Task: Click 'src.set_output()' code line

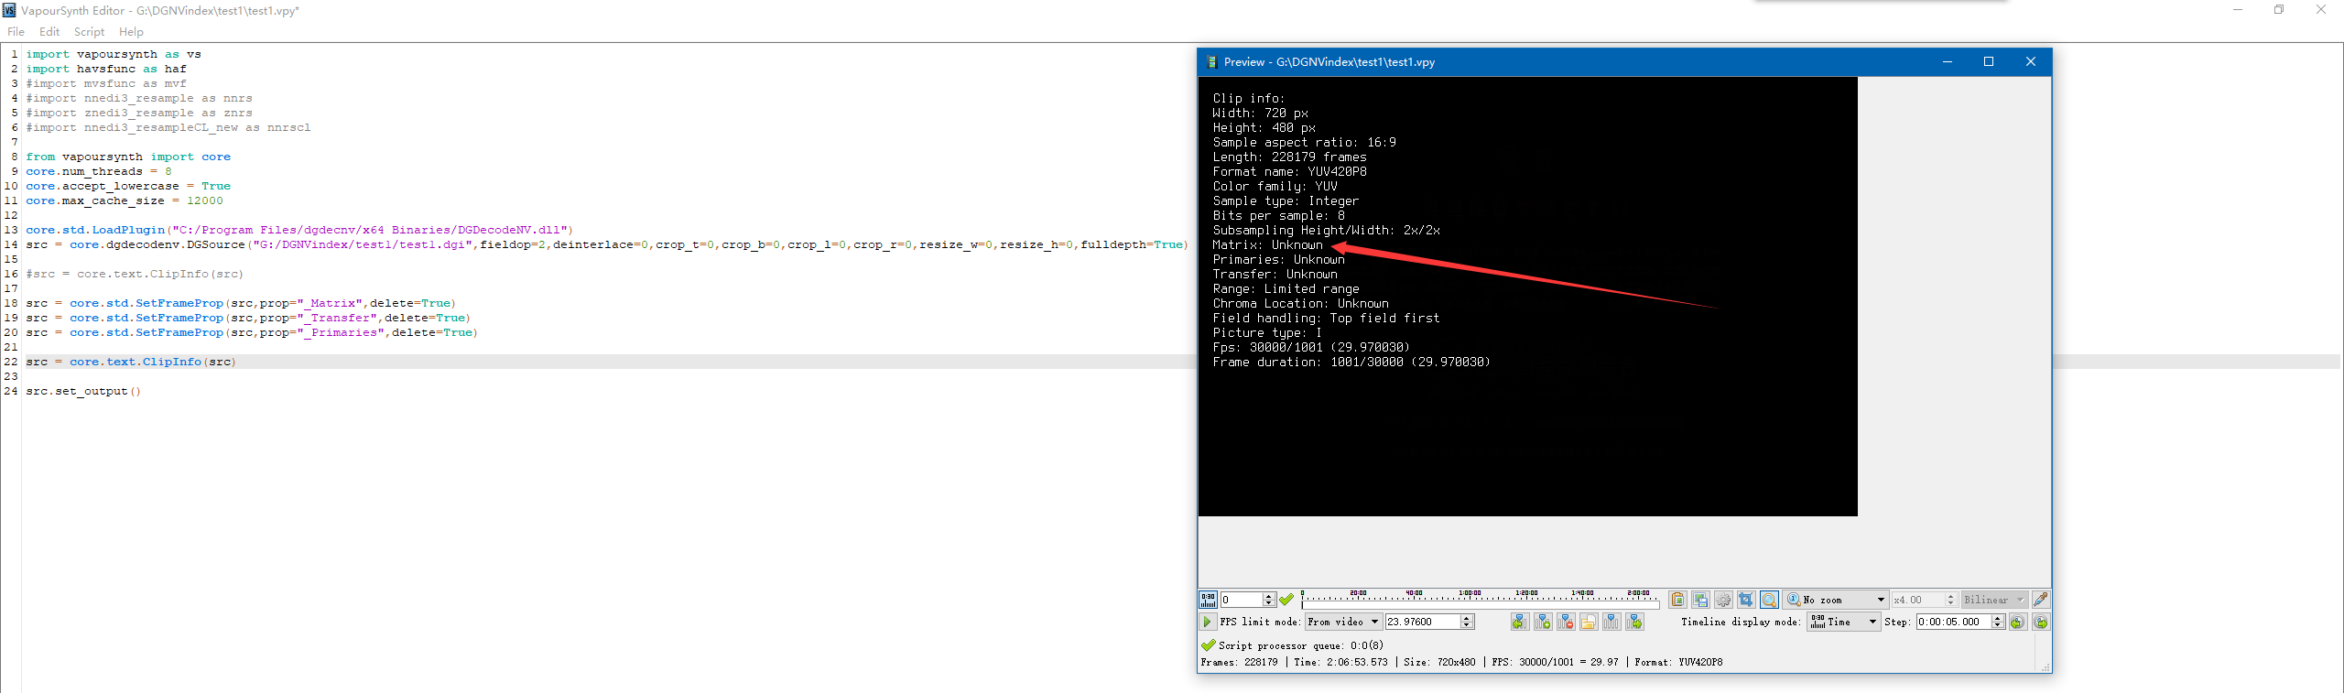Action: coord(83,391)
